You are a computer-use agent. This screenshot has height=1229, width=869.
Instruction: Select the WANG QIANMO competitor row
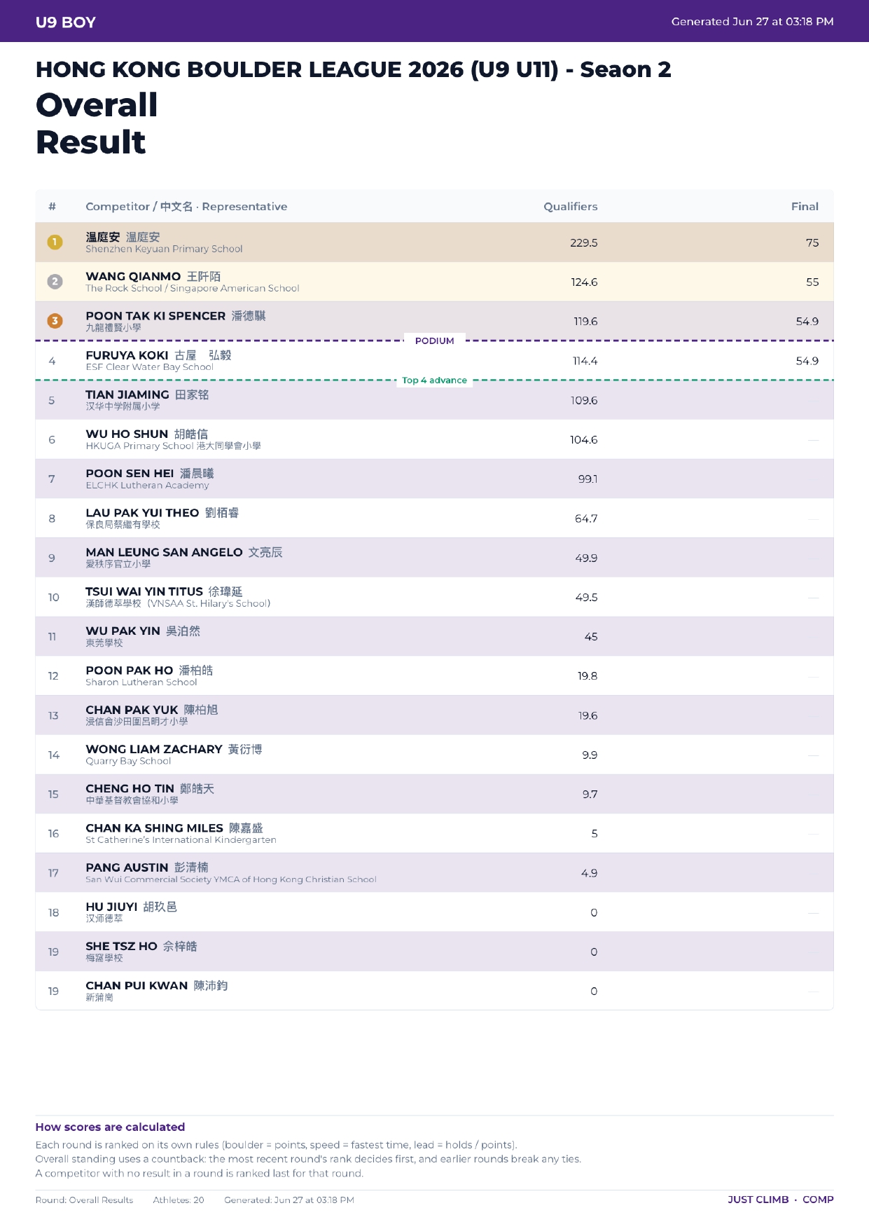coord(434,282)
